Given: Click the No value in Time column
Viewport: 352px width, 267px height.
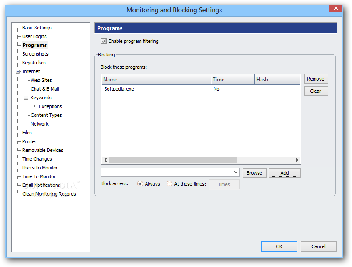Looking at the screenshot, I should coord(216,89).
